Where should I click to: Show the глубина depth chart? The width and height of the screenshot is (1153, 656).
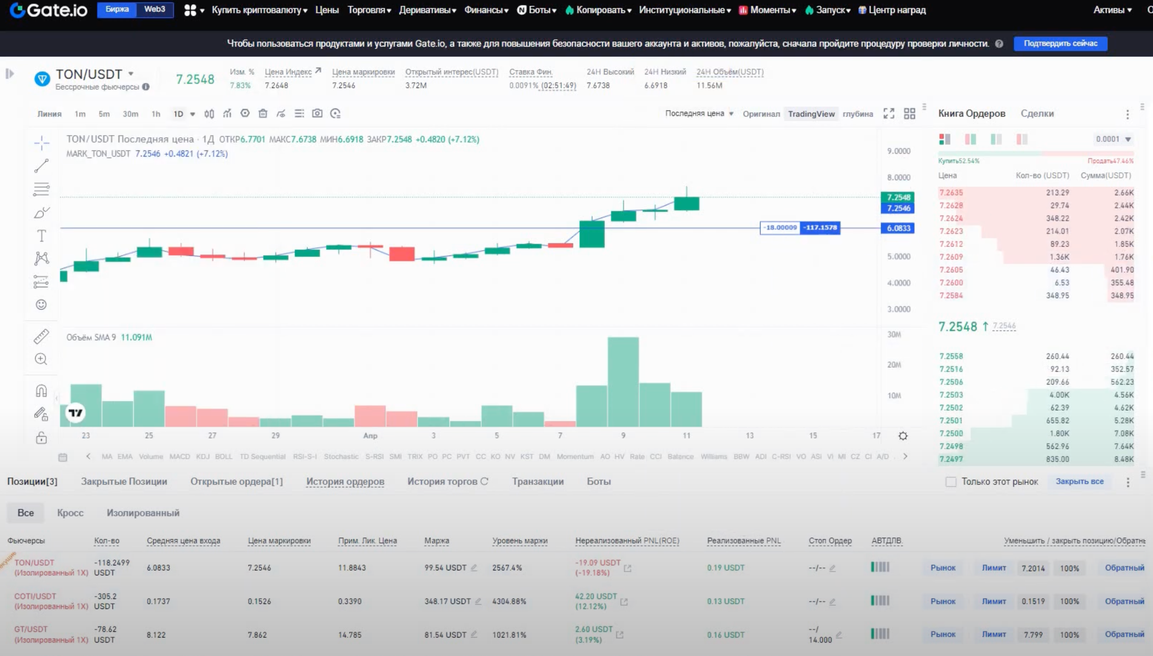click(857, 114)
